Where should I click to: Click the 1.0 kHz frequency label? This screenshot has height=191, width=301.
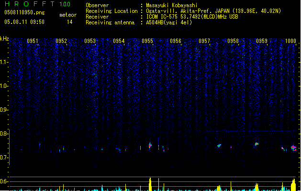[4, 86]
